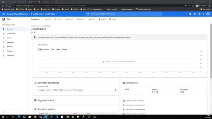Screen dimensions: 212x119
Task: Open File Explorer from the taskbar
Action: pos(29,117)
